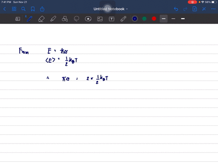Choose the dark blue pen color
The width and height of the screenshot is (218, 163).
pyautogui.click(x=134, y=19)
